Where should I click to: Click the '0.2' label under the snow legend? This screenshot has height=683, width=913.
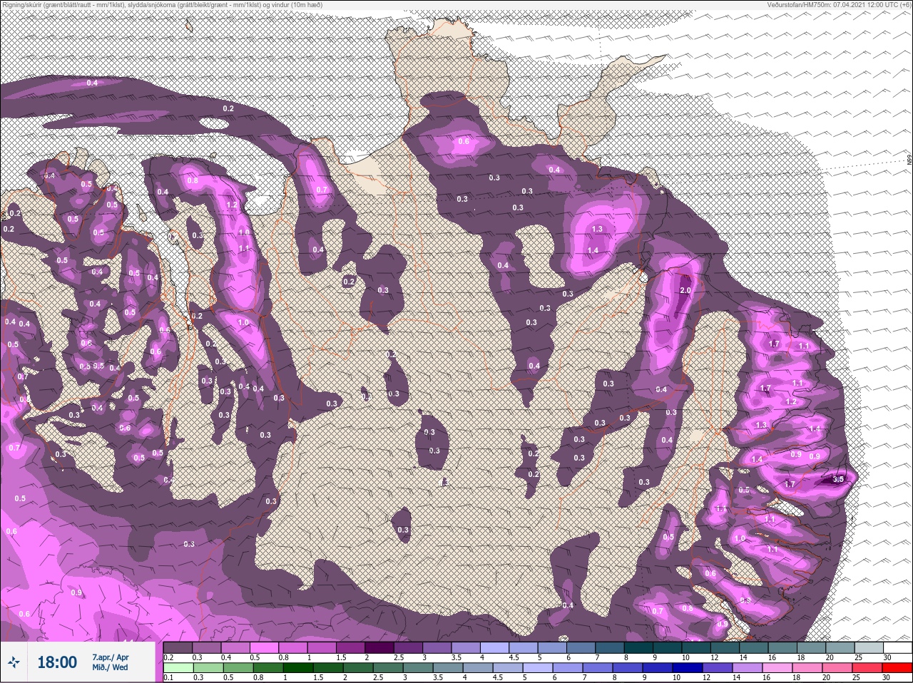pos(168,657)
